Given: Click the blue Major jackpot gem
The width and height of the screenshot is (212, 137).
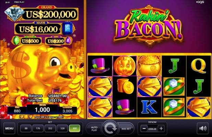Looking at the screenshot, I should 68,28.
